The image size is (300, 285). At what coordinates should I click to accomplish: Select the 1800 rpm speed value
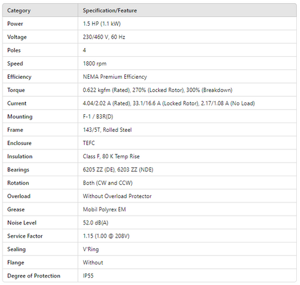(x=94, y=64)
